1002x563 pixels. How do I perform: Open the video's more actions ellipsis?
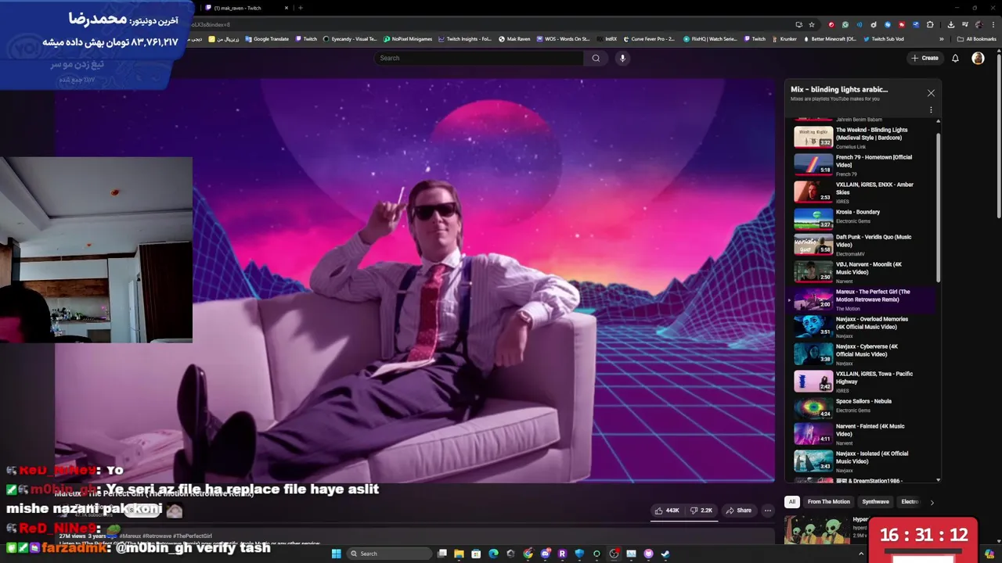point(767,511)
